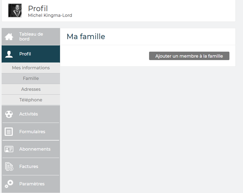Open the Factures menu label

pyautogui.click(x=29, y=166)
